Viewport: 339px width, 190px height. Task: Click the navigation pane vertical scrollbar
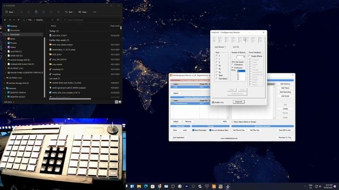44,67
